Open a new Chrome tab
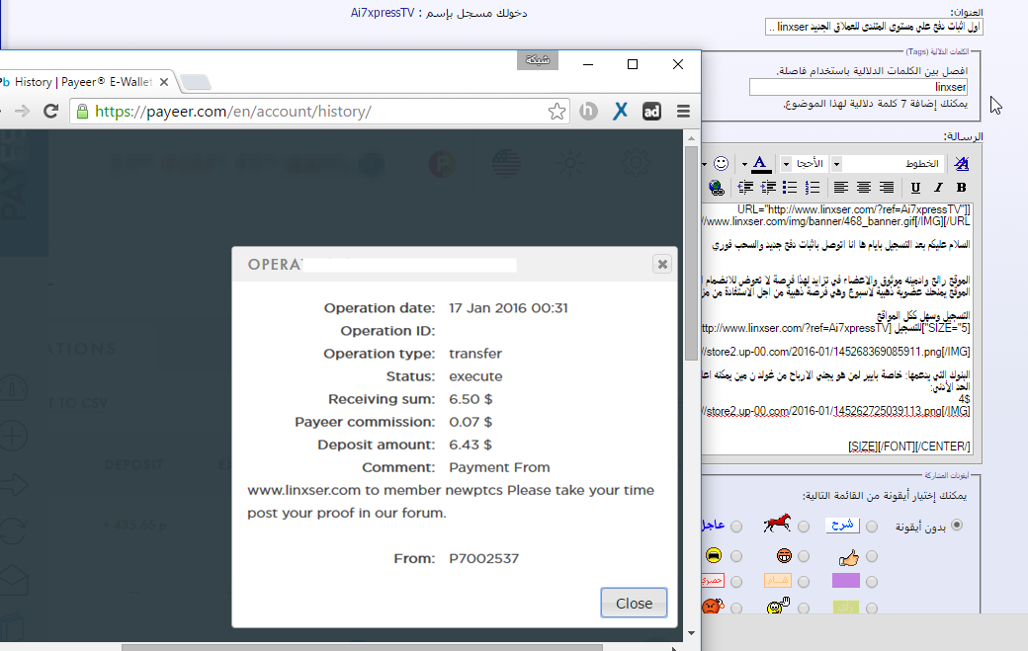 (196, 82)
